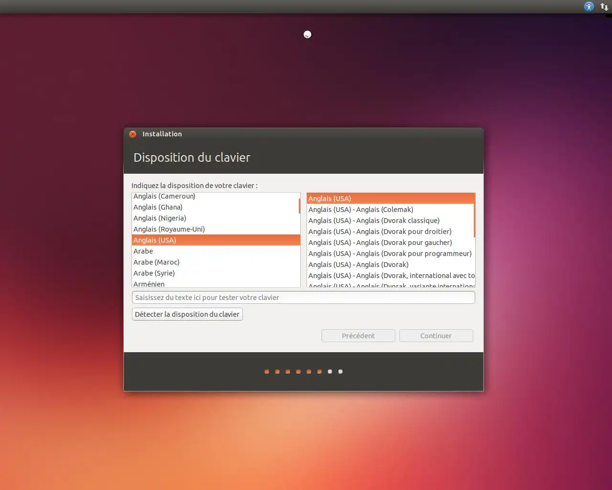Select Anglais (Dvorak pour droitier) variant

390,232
